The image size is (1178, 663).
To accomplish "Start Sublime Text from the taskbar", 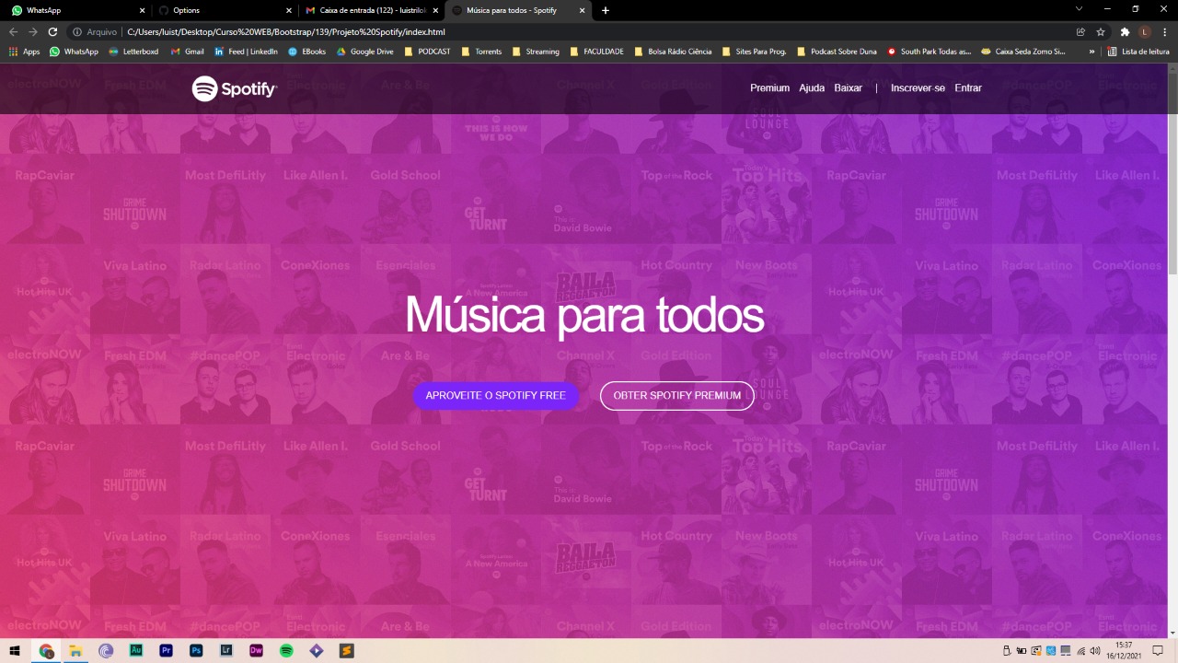I will point(347,650).
